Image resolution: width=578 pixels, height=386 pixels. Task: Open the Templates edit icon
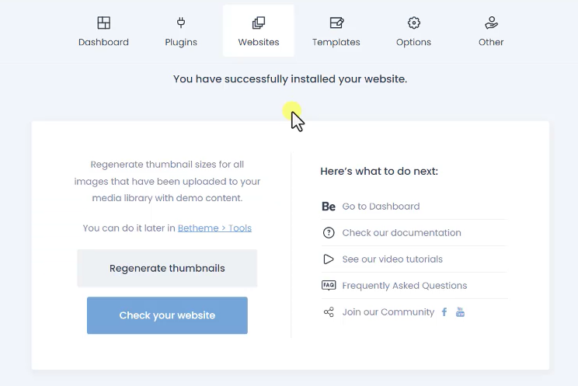(x=336, y=23)
